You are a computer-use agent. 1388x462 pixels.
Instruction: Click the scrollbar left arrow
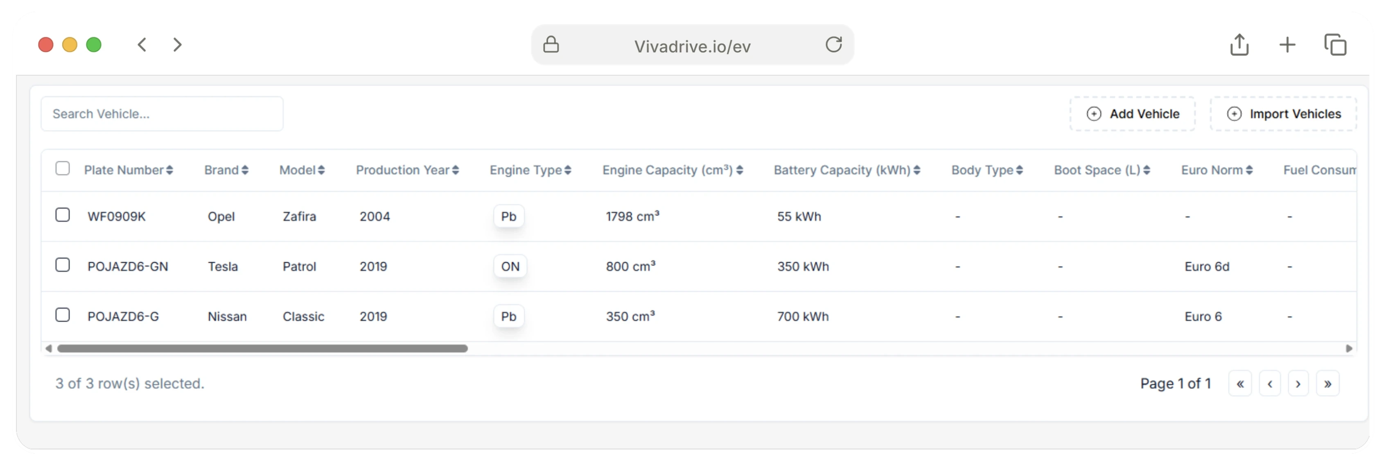[48, 348]
